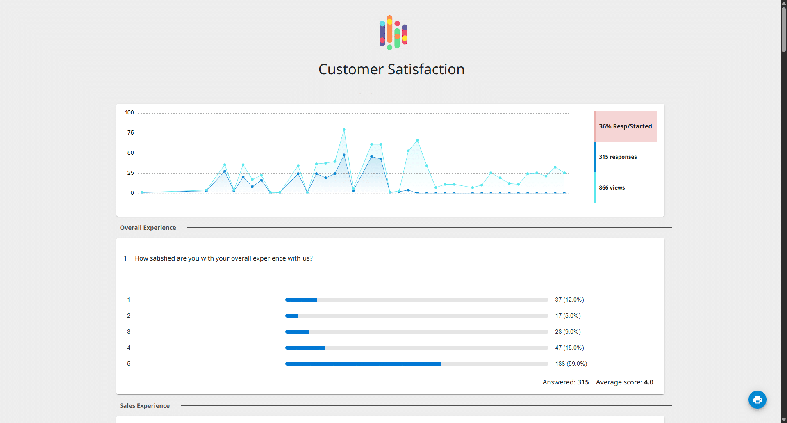Click the Average score 4.0 label
The image size is (787, 423).
(x=624, y=382)
